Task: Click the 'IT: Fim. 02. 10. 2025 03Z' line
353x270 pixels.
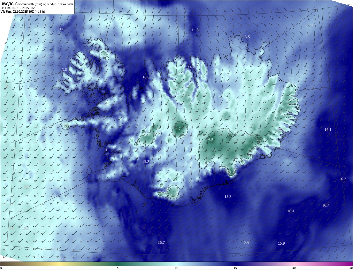Action: point(17,8)
